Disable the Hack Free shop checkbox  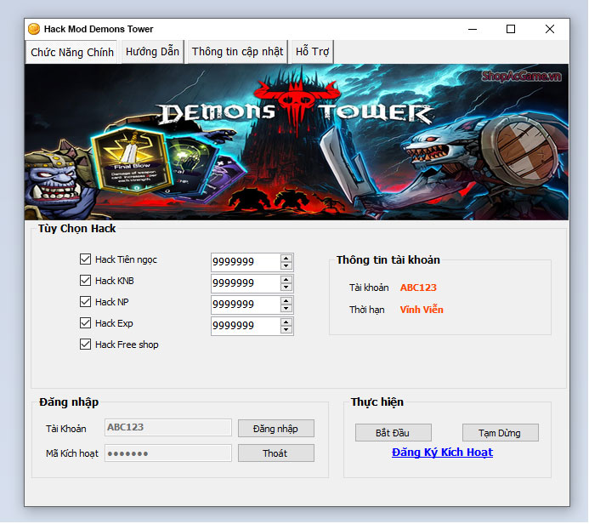pyautogui.click(x=85, y=345)
